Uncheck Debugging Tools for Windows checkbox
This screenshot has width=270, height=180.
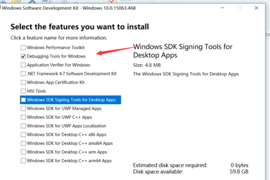pyautogui.click(x=23, y=56)
